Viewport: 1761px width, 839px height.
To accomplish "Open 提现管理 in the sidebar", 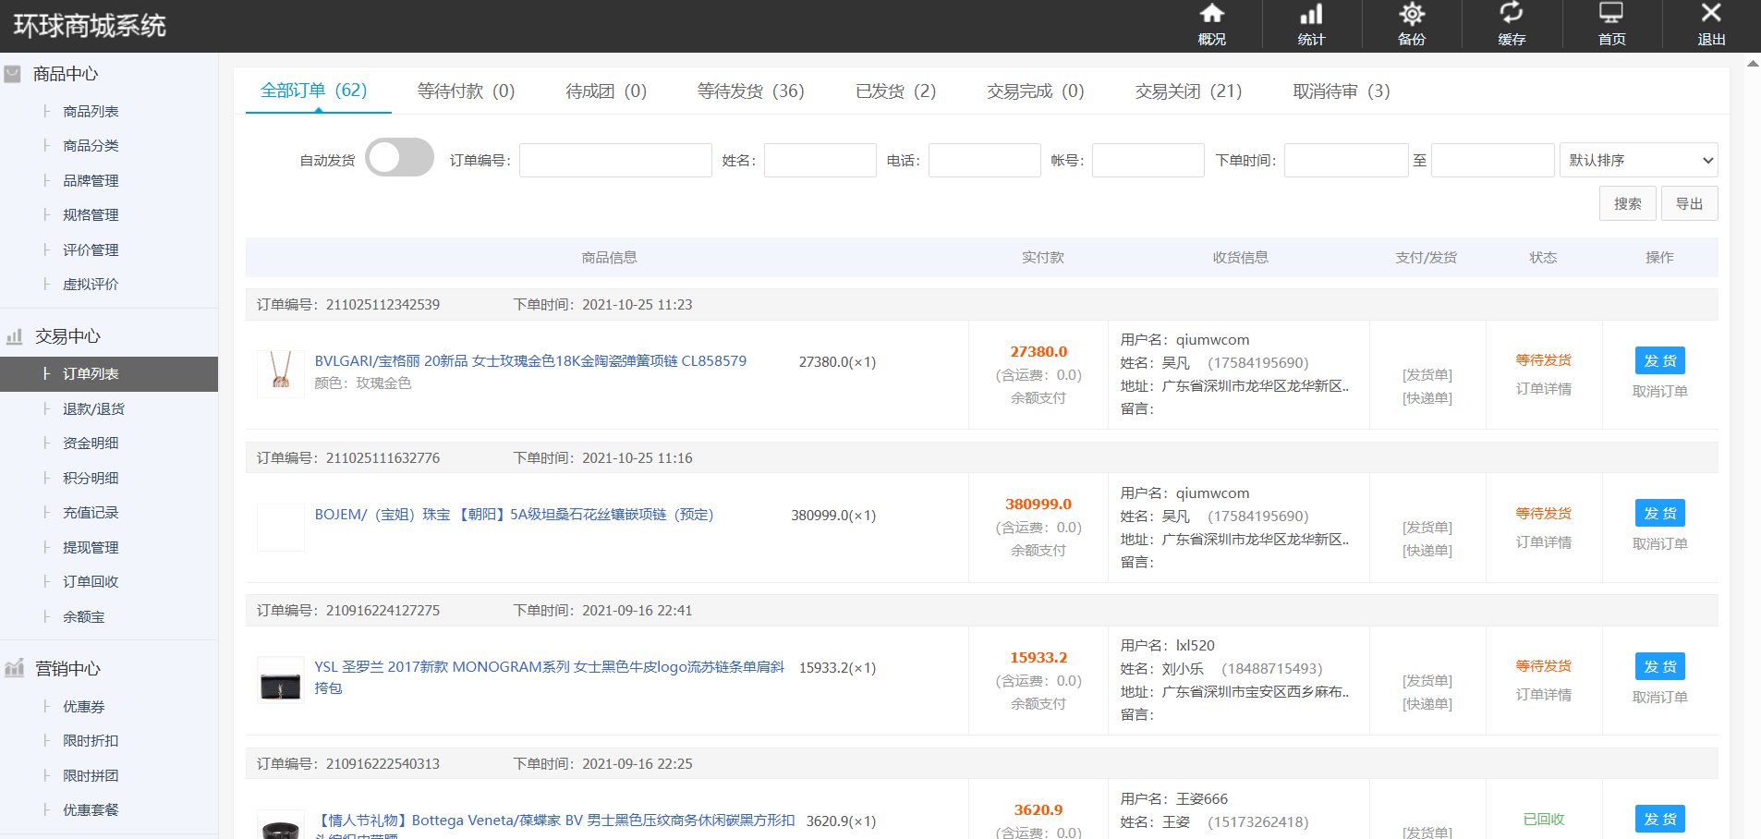I will coord(91,548).
